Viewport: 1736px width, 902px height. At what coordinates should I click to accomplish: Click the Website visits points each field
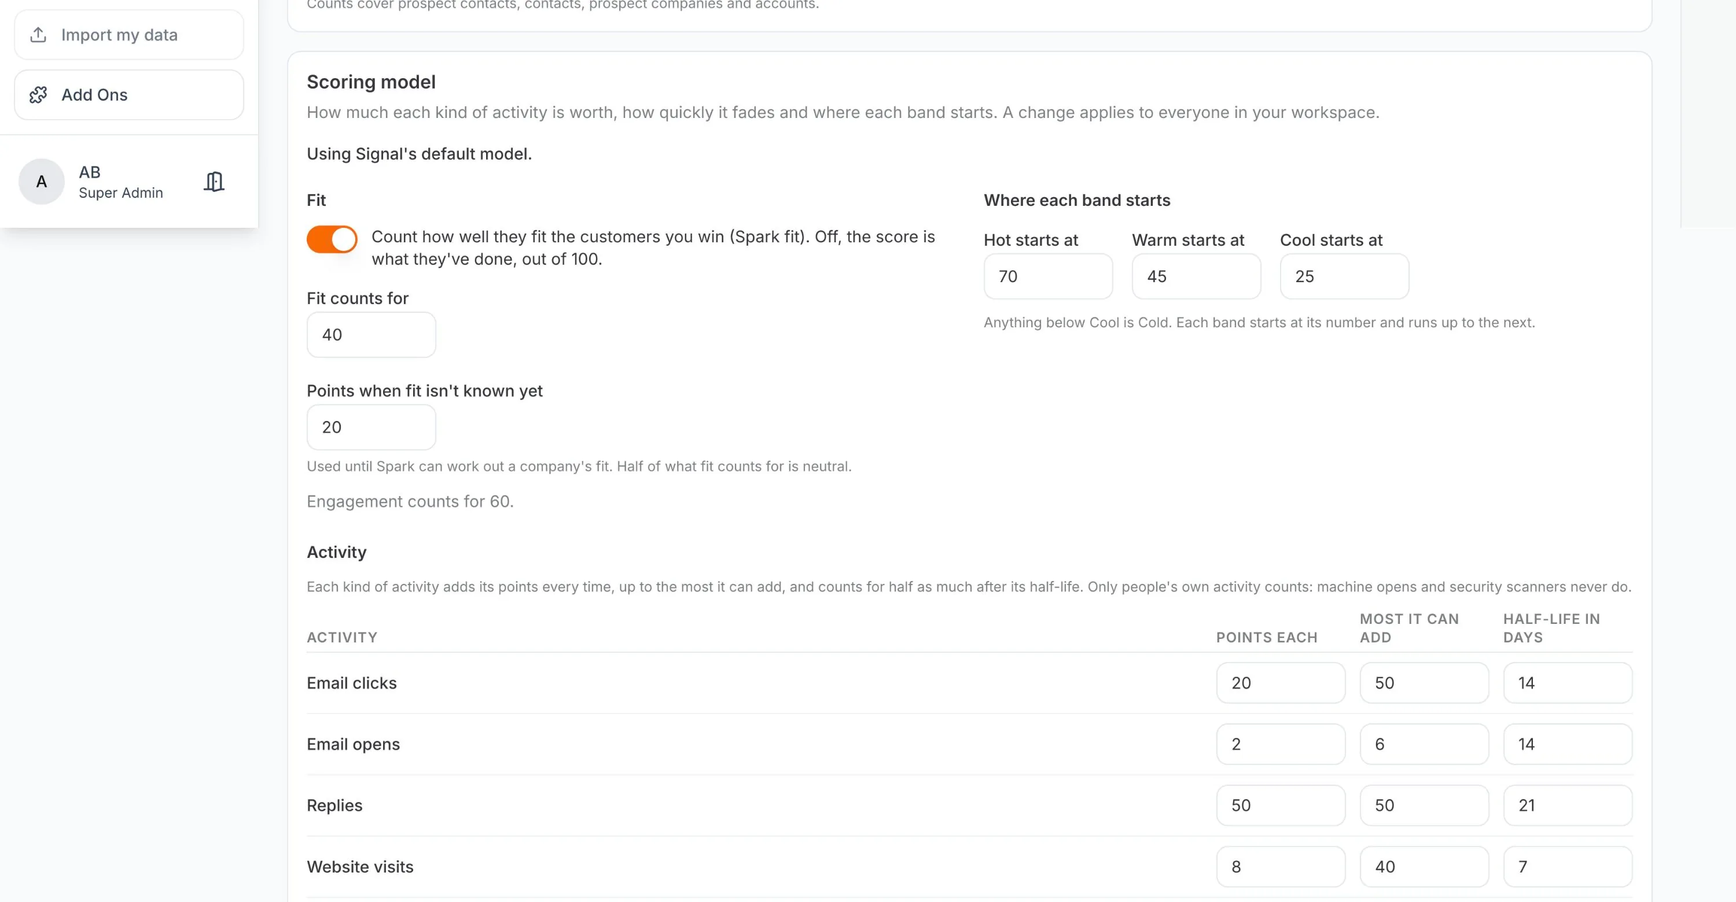point(1281,866)
